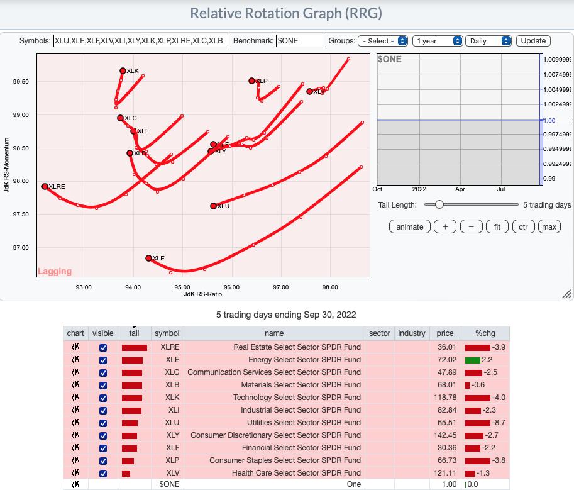Zoom in with the plus button
Viewport: 574px width, 490px height.
click(444, 227)
